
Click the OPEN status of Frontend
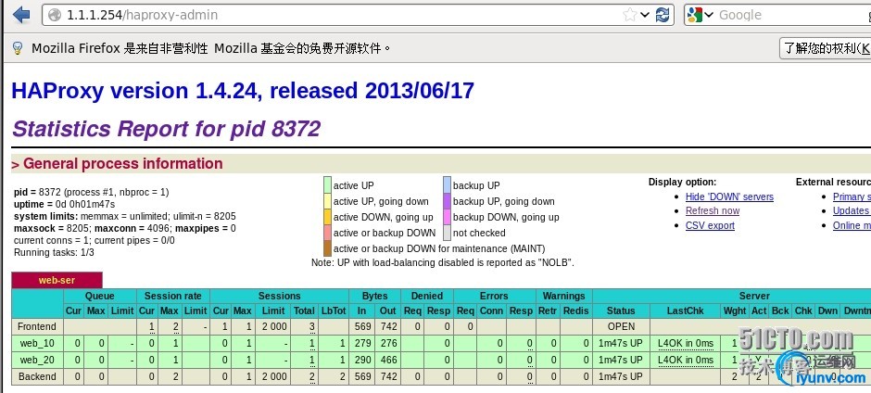click(x=621, y=326)
